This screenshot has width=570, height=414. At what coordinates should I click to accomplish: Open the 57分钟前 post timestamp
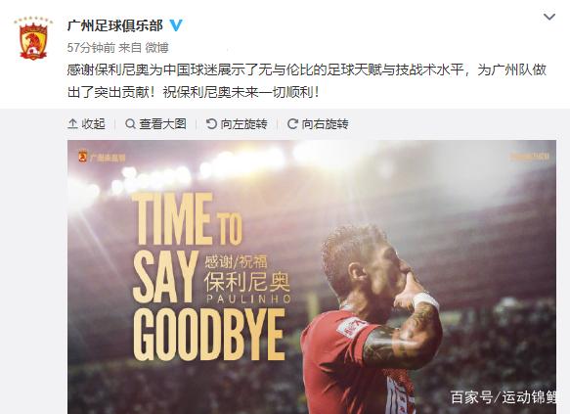91,48
